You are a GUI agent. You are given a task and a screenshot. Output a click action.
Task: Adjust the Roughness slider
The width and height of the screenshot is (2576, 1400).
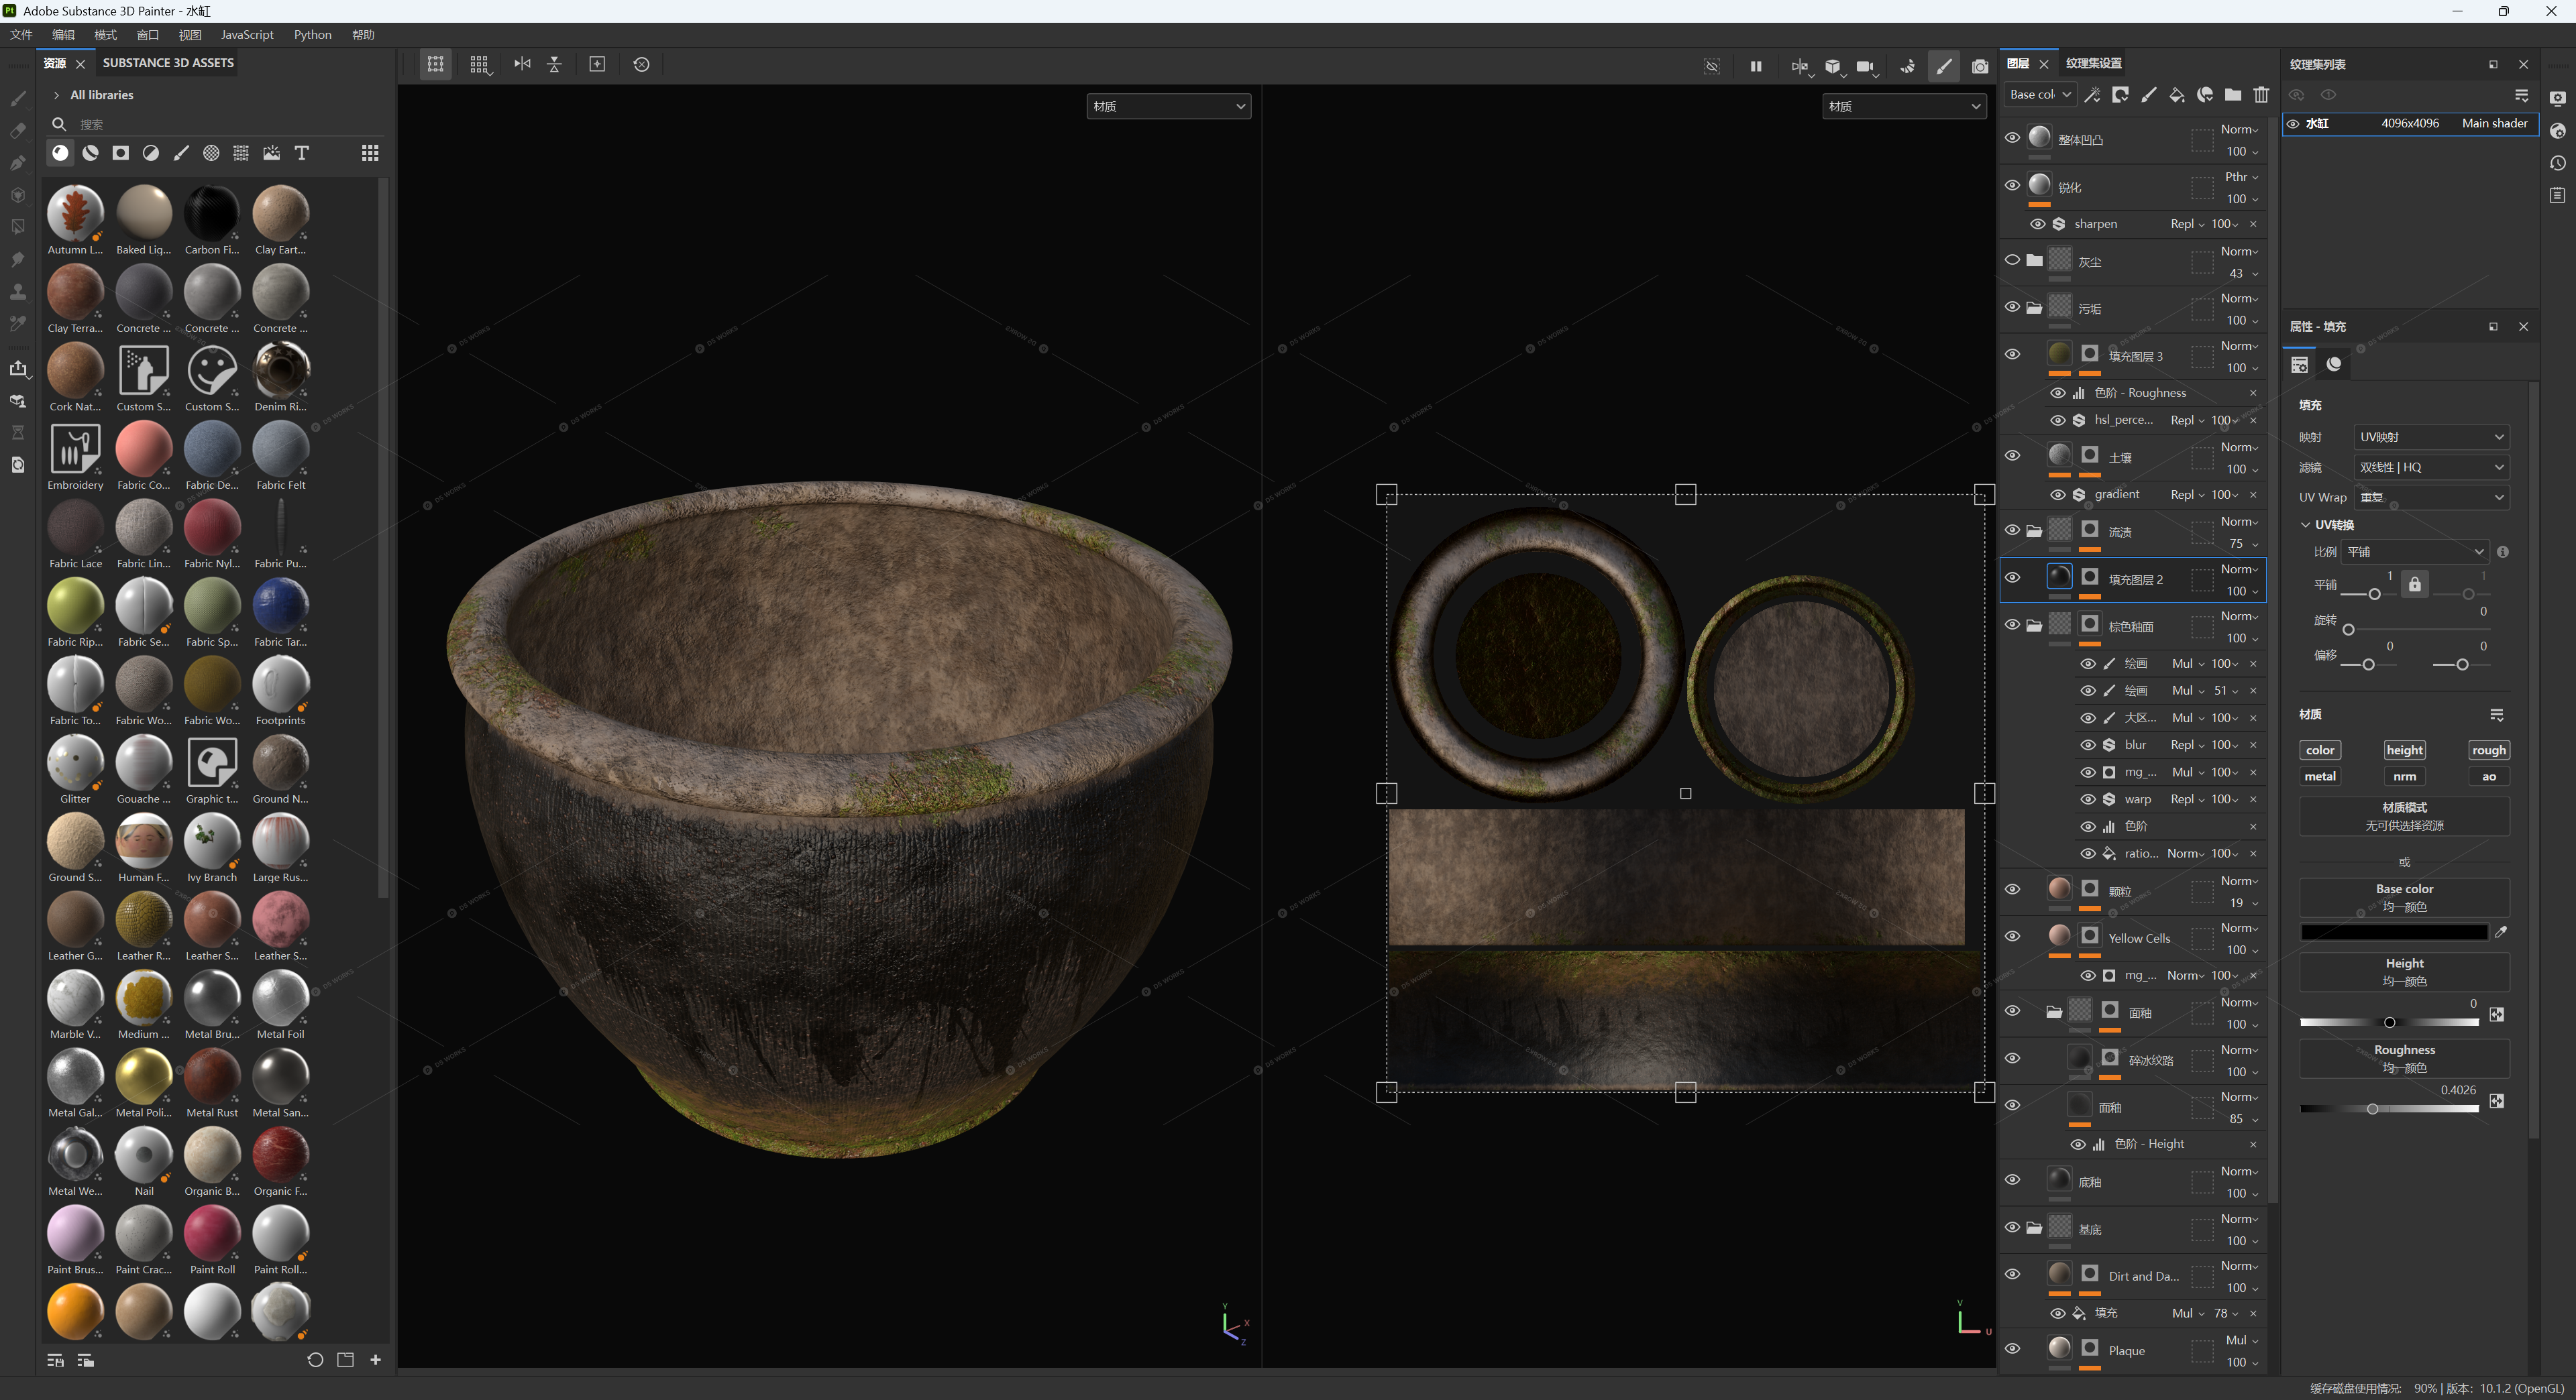[x=2389, y=1108]
